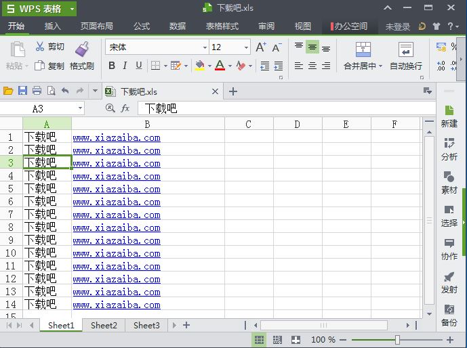
Task: Increase indent icon
Action: (x=279, y=66)
